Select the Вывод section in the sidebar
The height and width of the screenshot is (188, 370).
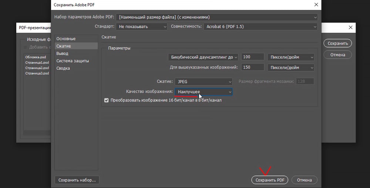tap(62, 53)
